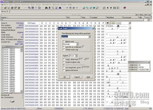The image size is (153, 110).
Task: Toggle List search hits checkbox
Action: coord(64,68)
